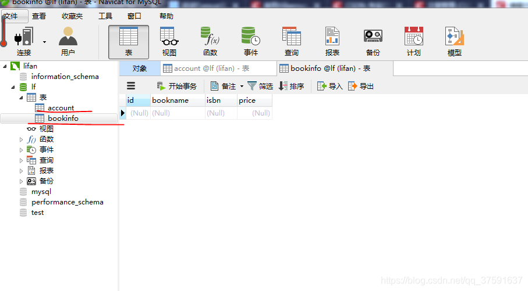Open the 模型 (Model) toolbar icon
The image size is (528, 291).
tap(454, 42)
